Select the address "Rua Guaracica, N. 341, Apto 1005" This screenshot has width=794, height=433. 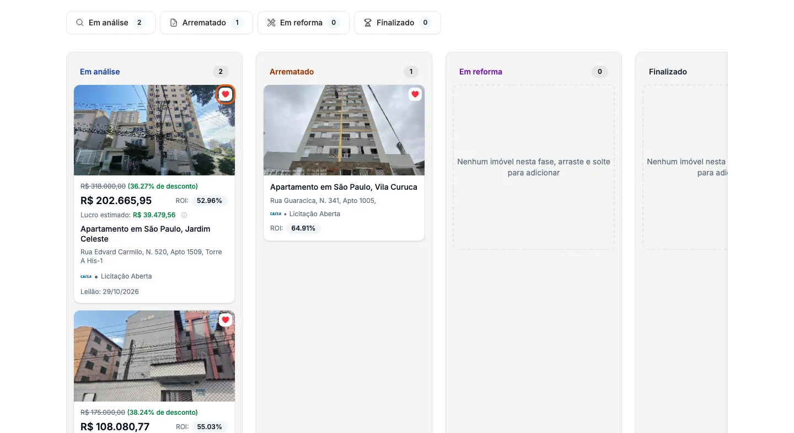tap(323, 201)
